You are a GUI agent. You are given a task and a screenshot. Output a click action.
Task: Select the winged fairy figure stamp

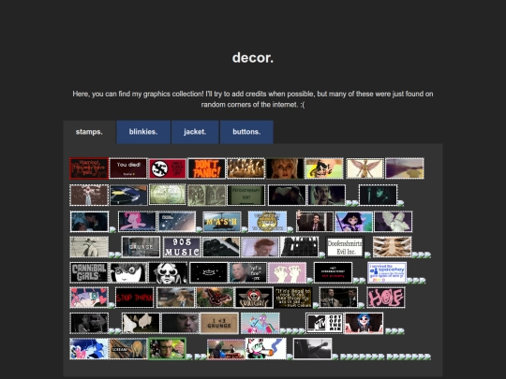[365, 168]
